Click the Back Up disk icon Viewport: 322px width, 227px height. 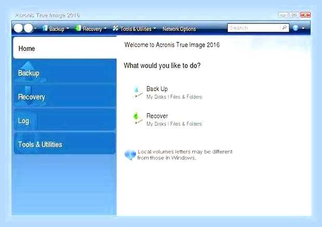click(x=138, y=92)
